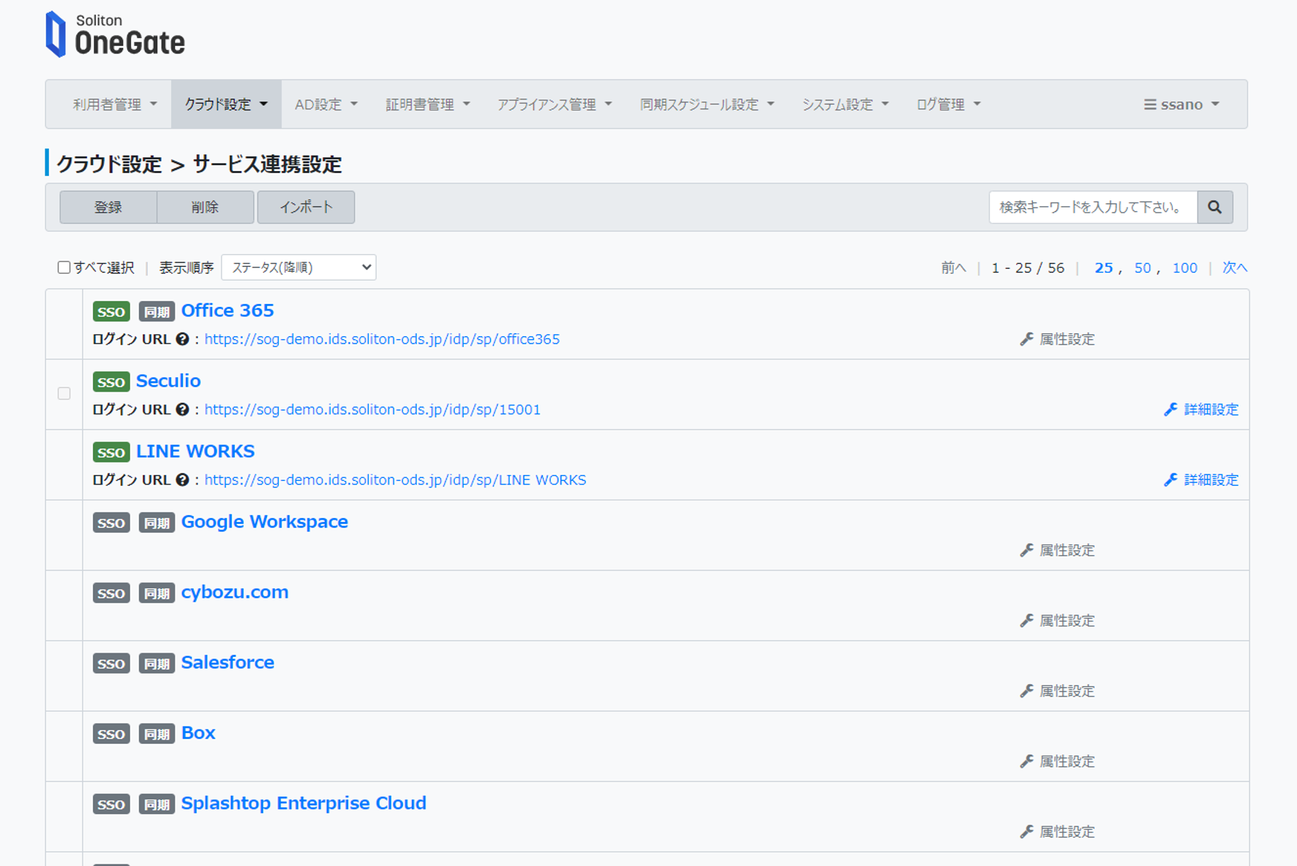Open 詳細設定 wrench icon on Seculio row
The height and width of the screenshot is (866, 1297).
click(x=1170, y=409)
